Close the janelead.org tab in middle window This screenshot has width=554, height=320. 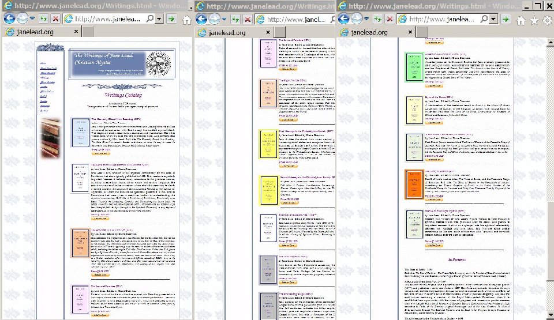268,32
